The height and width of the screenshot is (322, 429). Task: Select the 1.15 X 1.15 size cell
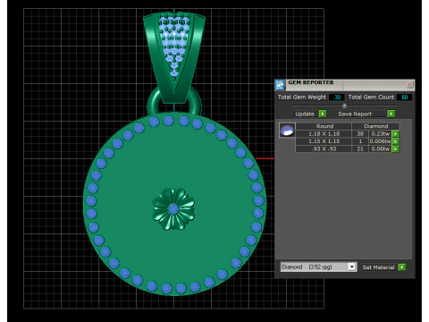tap(324, 141)
